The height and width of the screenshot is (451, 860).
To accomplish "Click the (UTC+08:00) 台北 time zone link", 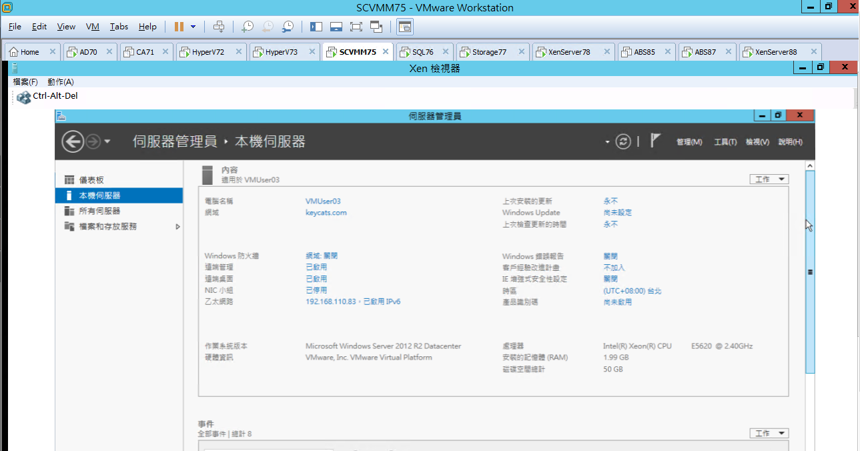I will pos(632,291).
